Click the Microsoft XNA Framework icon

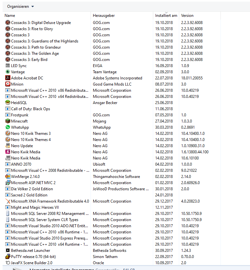pos(8,201)
